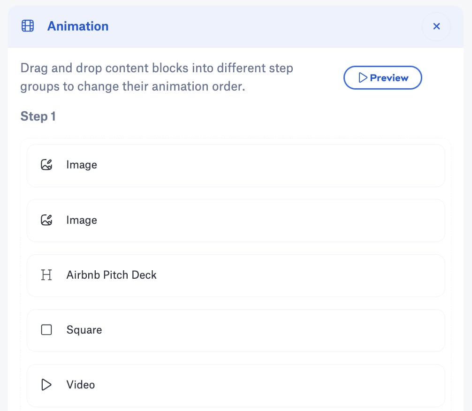
Task: Click the heading H icon beside Airbnb Pitch Deck
Action: coord(46,275)
